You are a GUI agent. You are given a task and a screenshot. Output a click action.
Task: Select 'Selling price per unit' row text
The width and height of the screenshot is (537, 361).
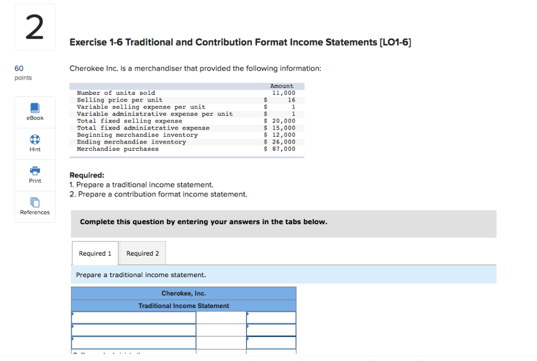click(x=120, y=100)
